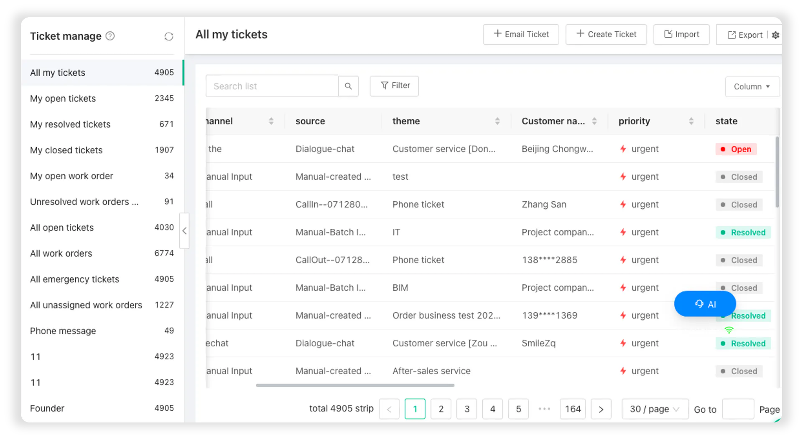The width and height of the screenshot is (803, 440).
Task: Select My open tickets in sidebar
Action: pos(102,99)
